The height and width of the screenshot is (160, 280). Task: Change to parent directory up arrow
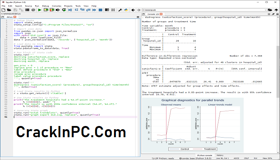coord(276,10)
